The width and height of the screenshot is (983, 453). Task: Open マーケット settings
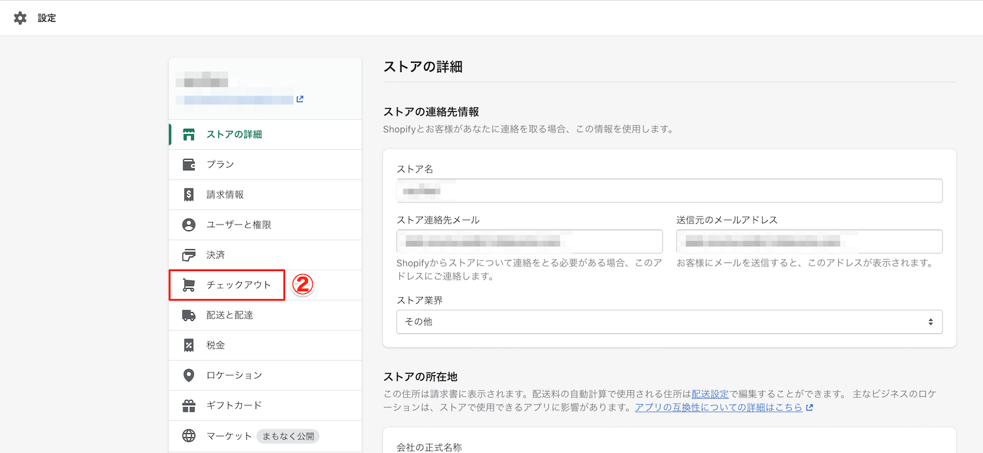(265, 436)
